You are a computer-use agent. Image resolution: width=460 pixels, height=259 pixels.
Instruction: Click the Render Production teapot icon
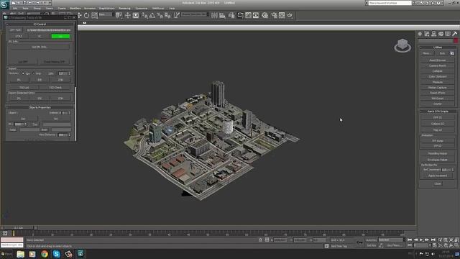[x=290, y=16]
